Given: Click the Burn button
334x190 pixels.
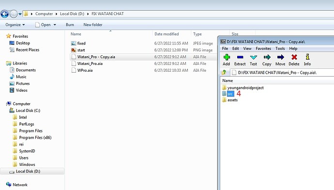Looking at the screenshot, I should tap(70, 25).
